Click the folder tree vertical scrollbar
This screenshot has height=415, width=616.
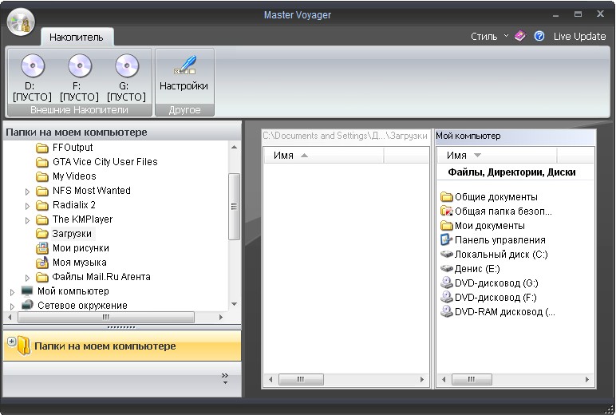click(234, 206)
